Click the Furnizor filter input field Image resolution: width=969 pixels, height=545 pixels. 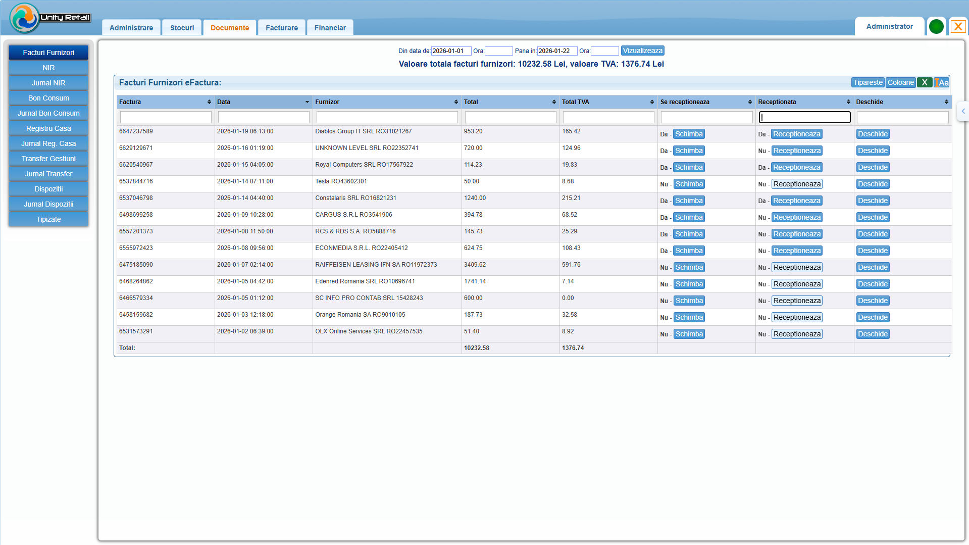(387, 118)
